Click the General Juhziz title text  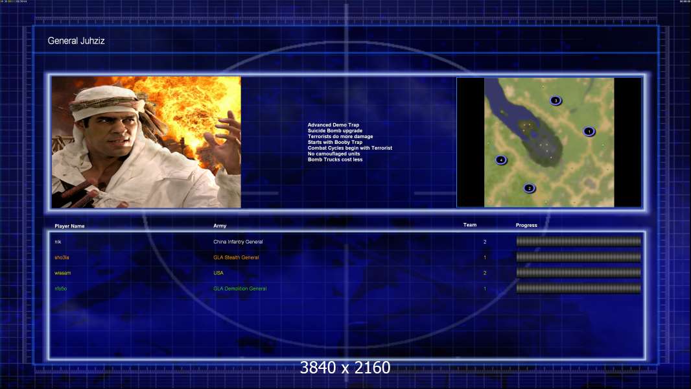[x=76, y=41]
